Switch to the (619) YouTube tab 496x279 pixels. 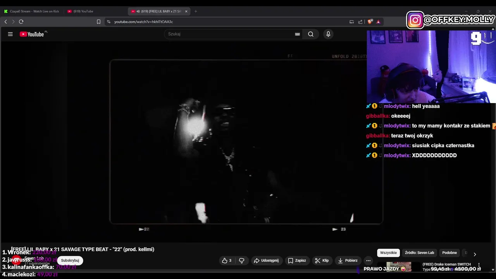click(x=95, y=11)
